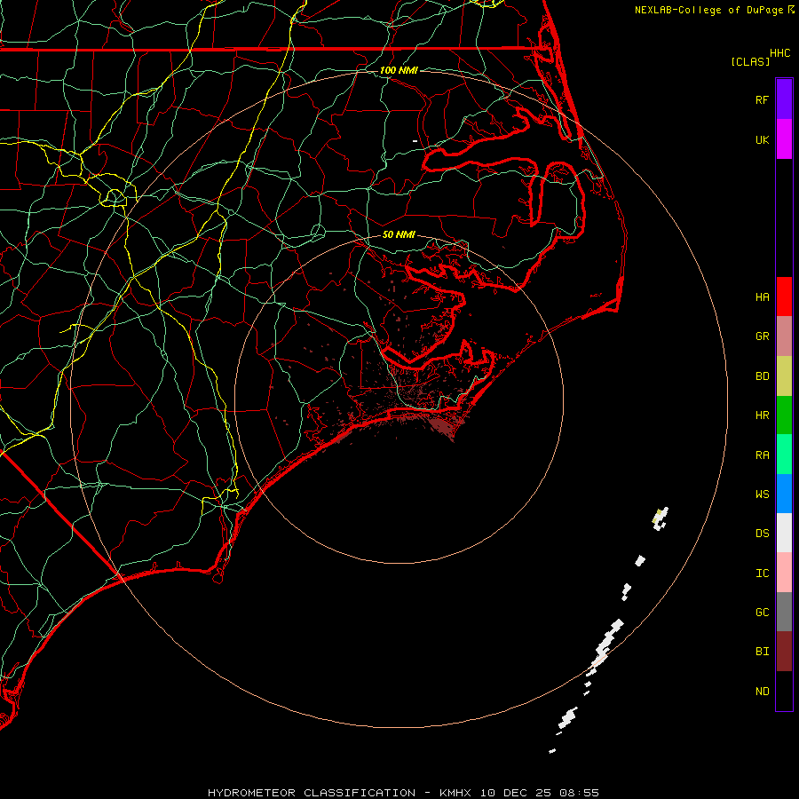Click the HHC product code label
The width and height of the screenshot is (799, 799).
tap(779, 53)
